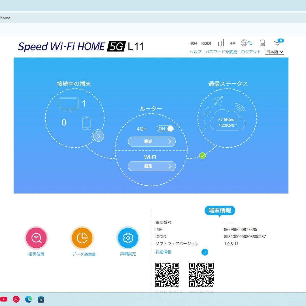Open Wi-Fi 設定 settings
306x306 pixels.
152,166
